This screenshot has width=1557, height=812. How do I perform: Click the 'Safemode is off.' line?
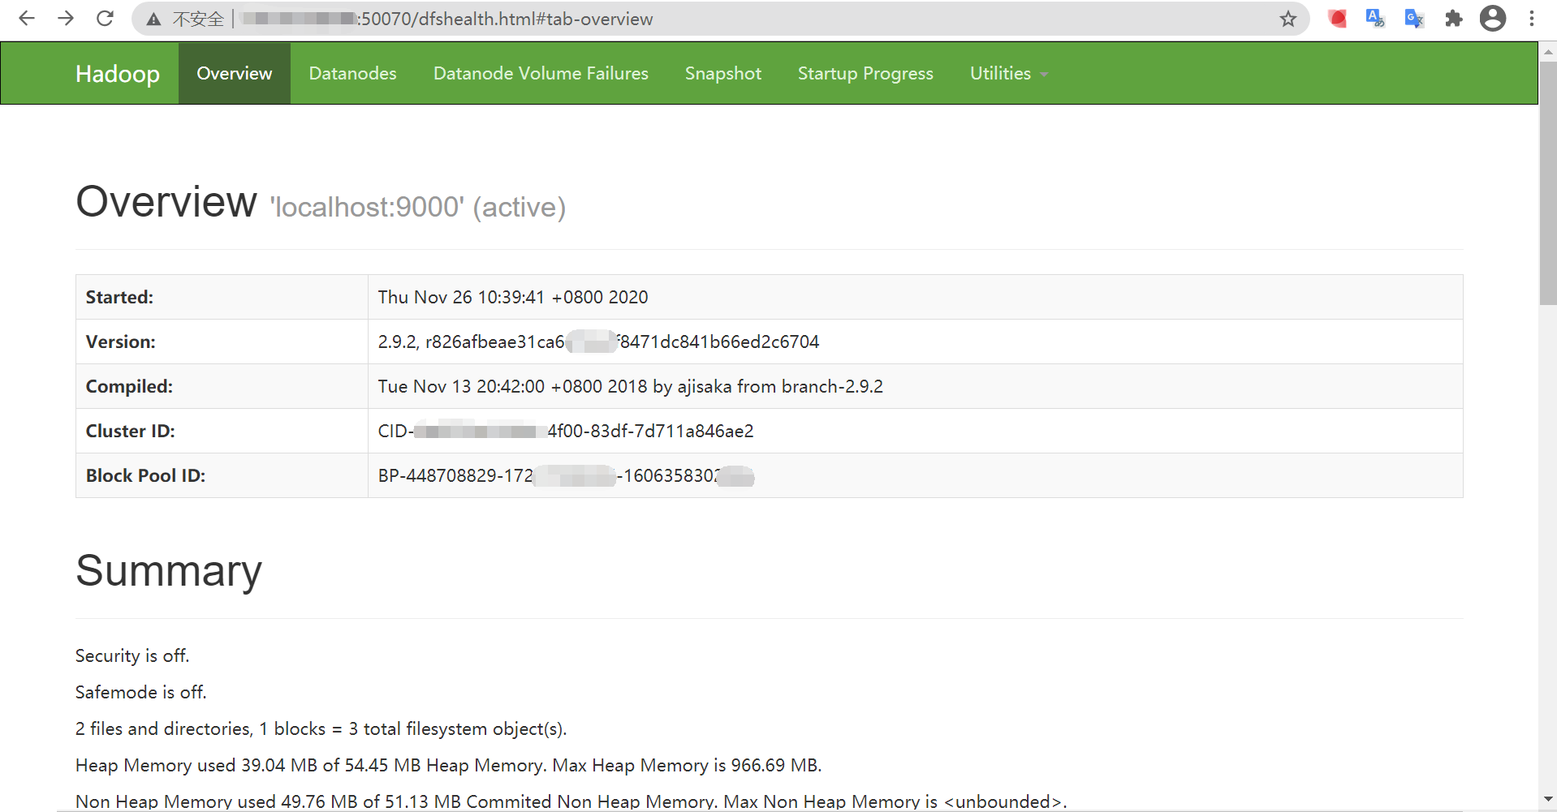(x=141, y=692)
